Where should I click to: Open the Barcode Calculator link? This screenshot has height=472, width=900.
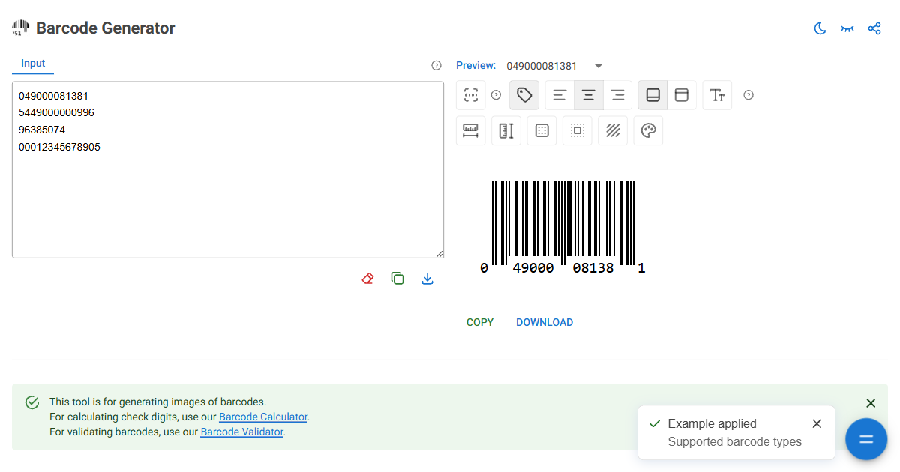point(262,417)
